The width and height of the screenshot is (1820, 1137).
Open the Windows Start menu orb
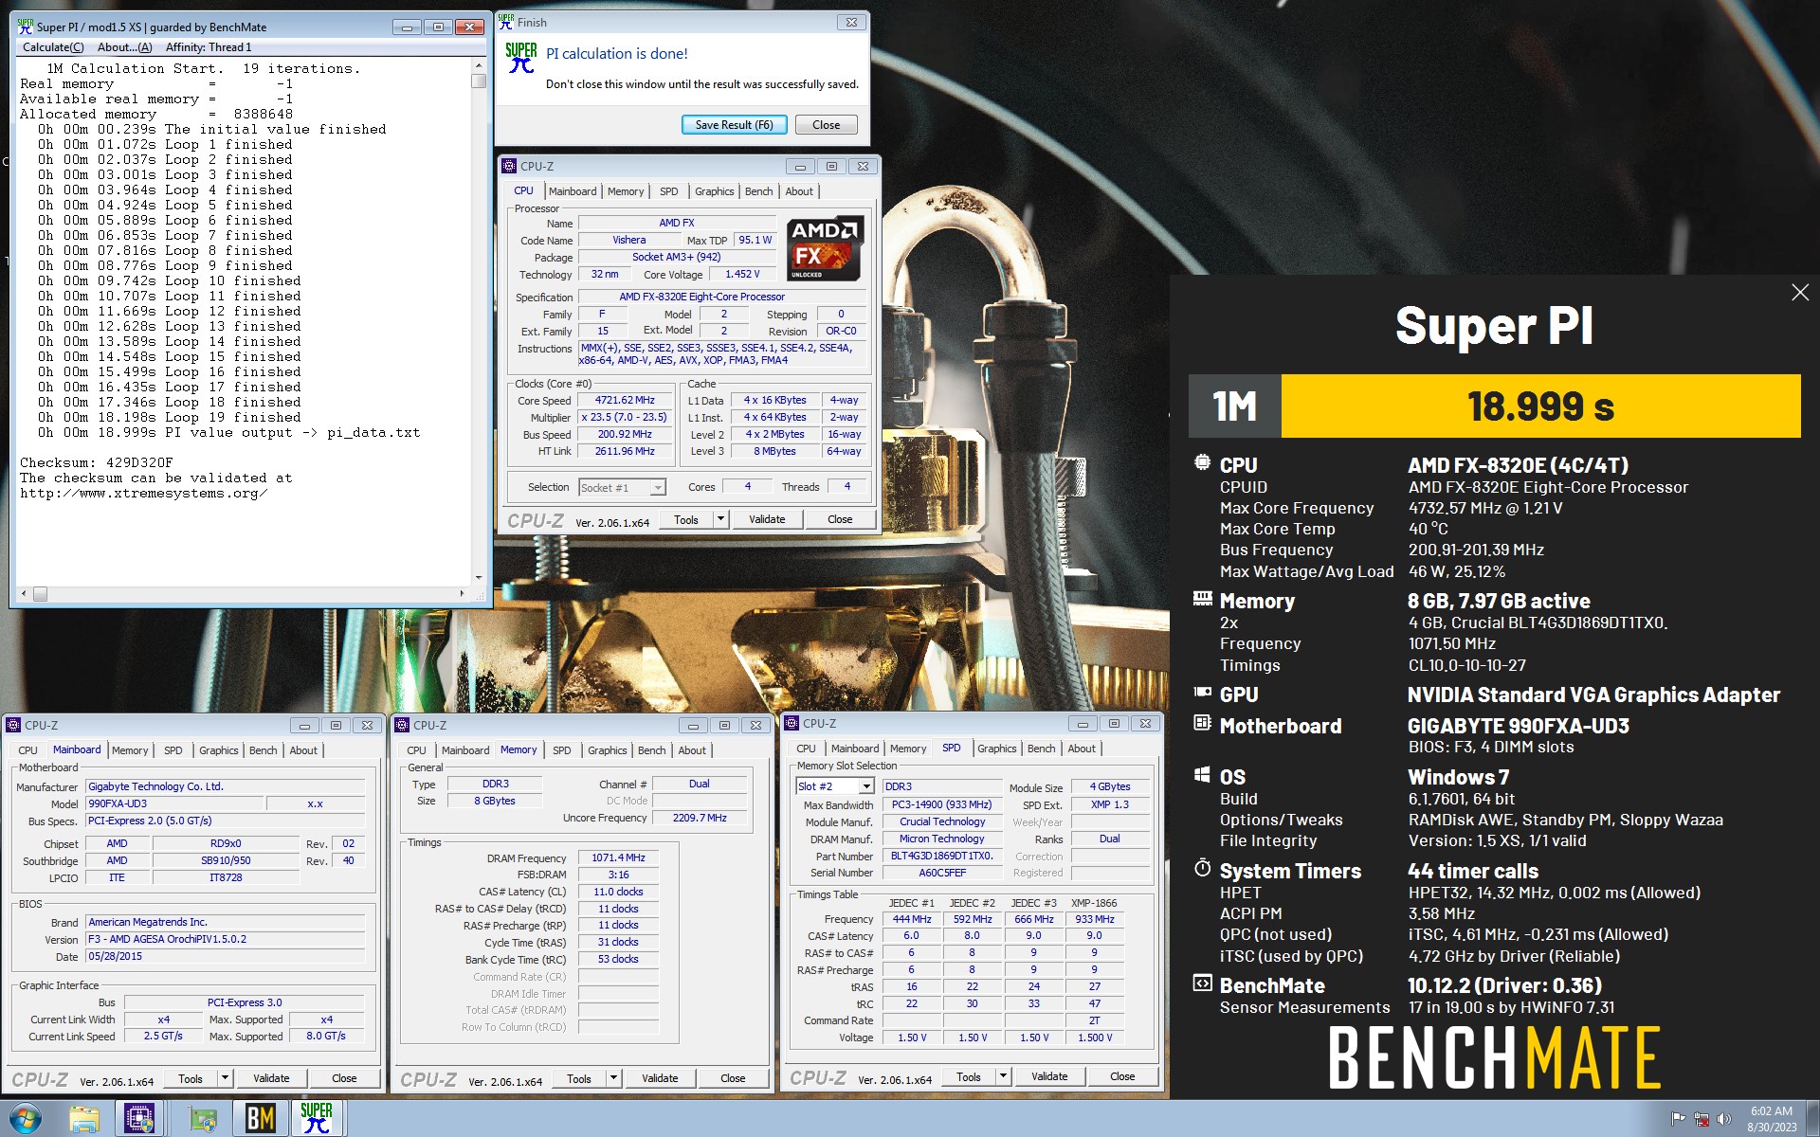click(x=26, y=1118)
